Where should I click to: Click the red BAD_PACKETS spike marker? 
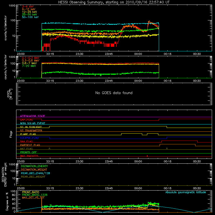click(147, 156)
